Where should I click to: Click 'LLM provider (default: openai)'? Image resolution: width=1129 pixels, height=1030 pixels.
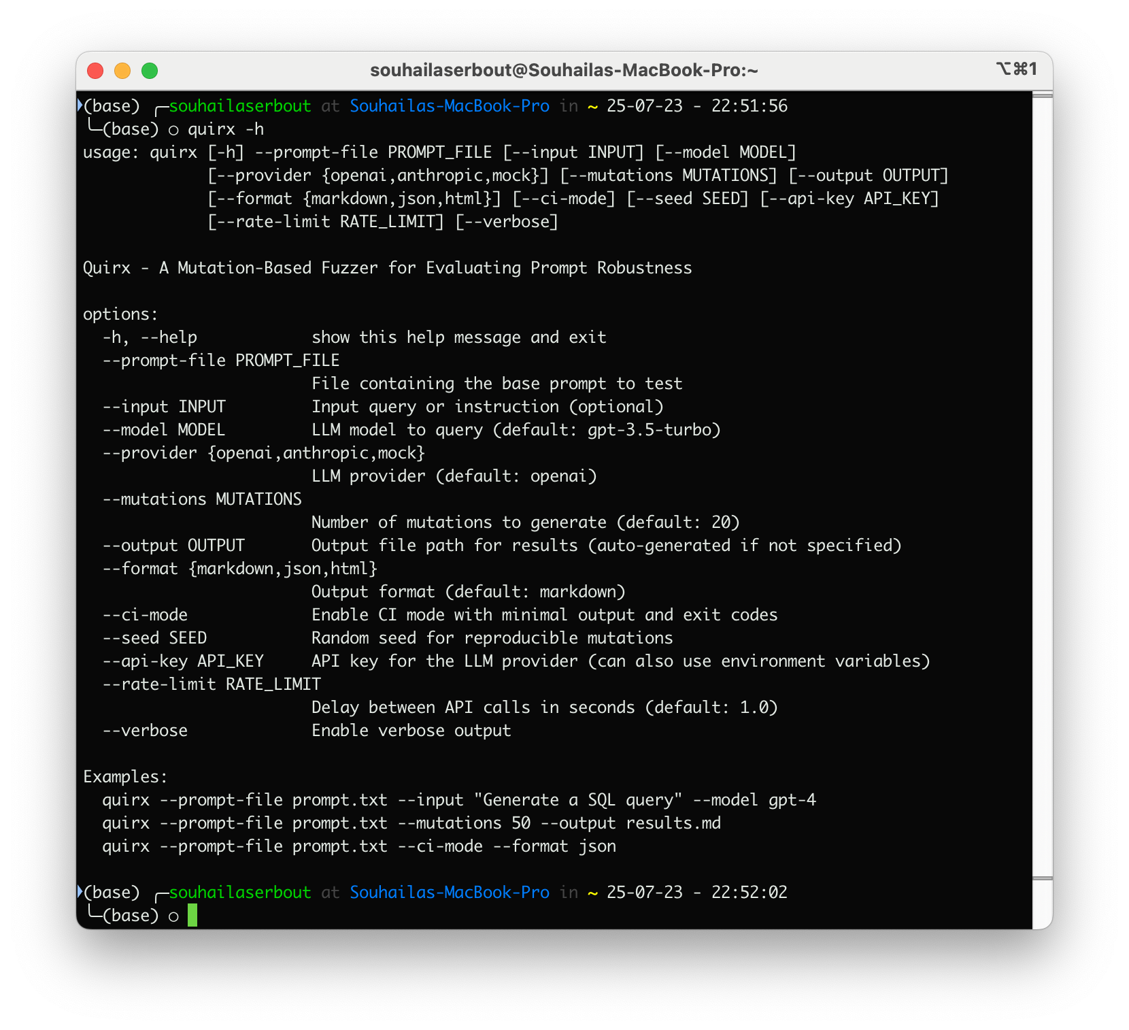click(454, 476)
